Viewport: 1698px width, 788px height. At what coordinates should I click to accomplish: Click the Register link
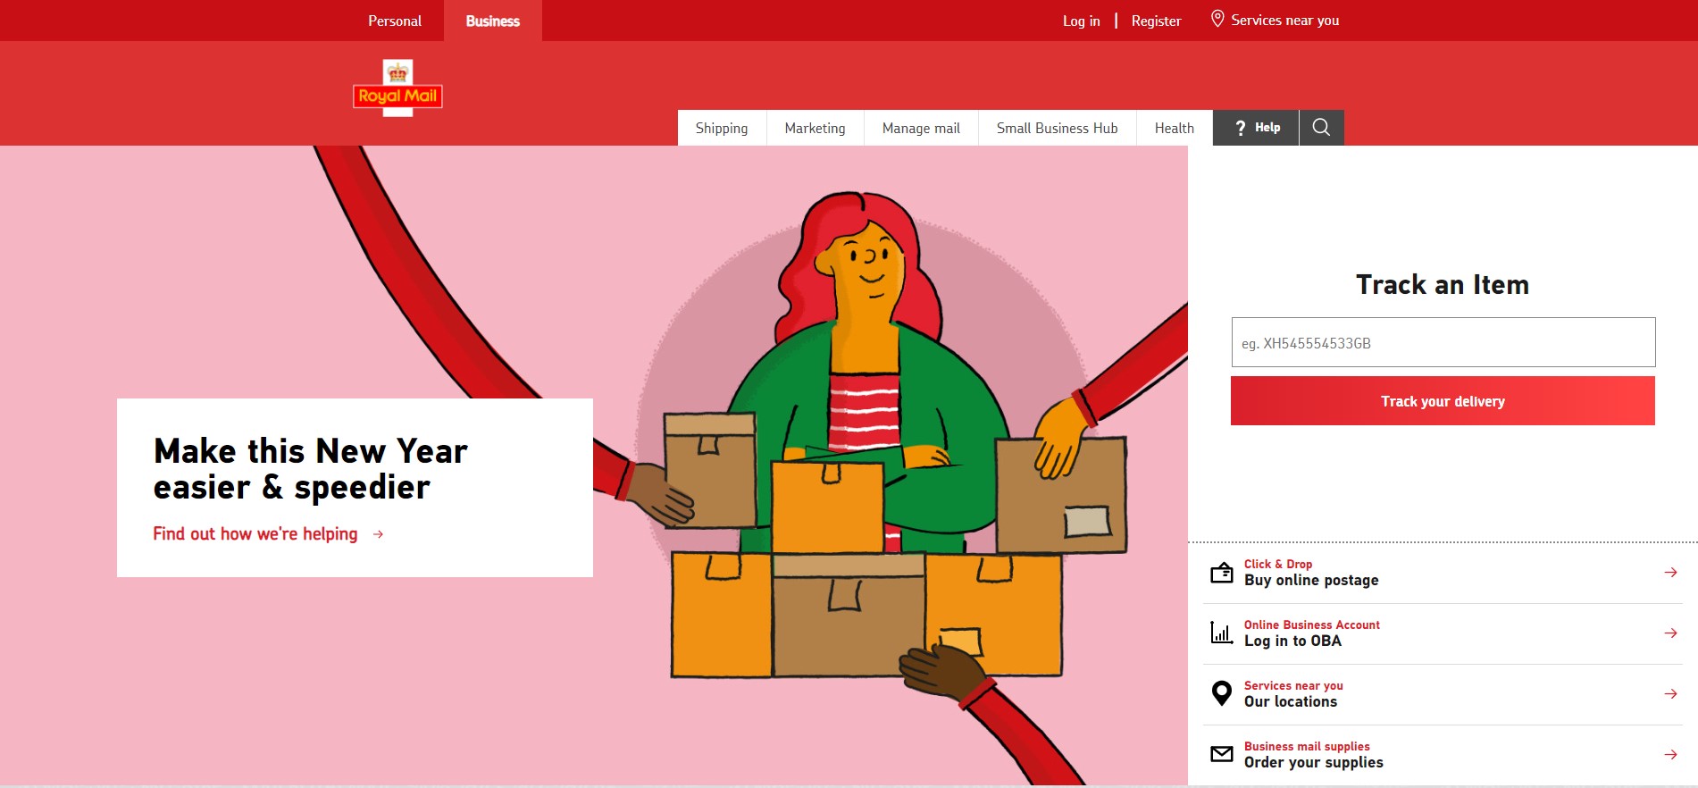pos(1156,21)
